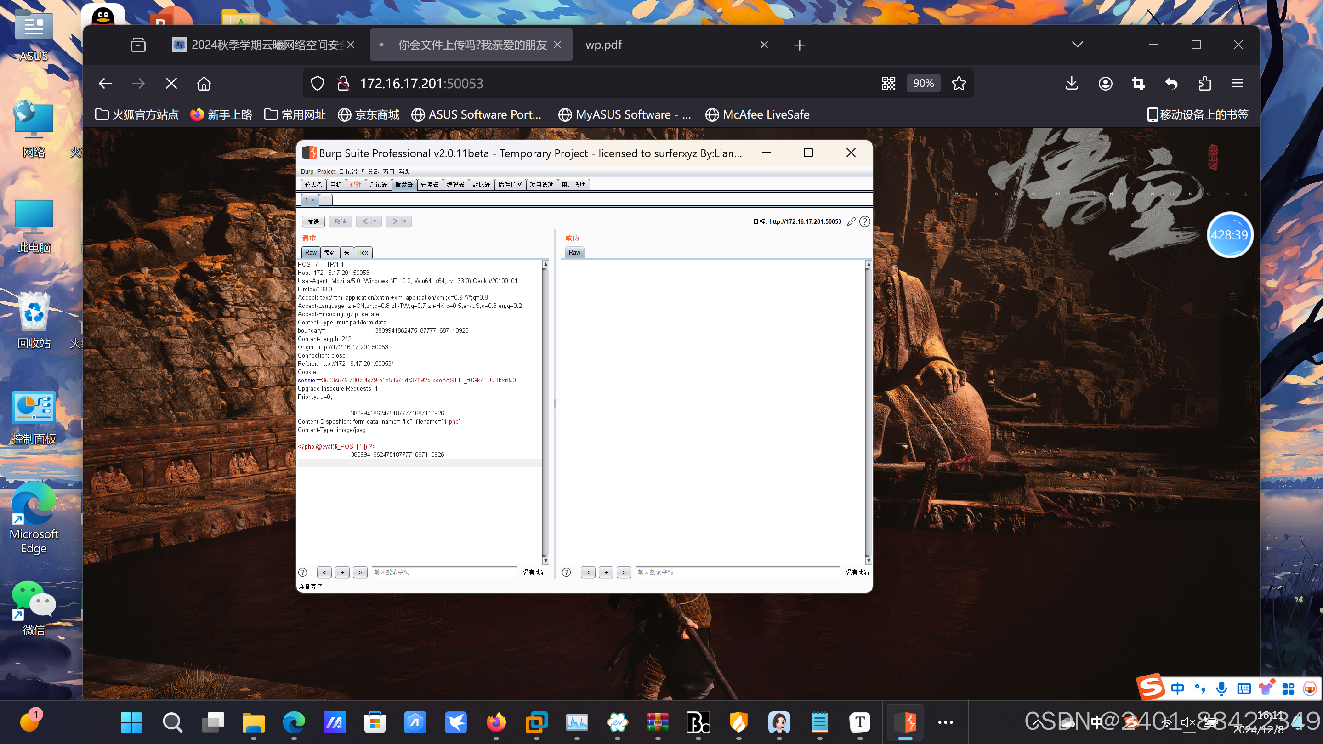Image resolution: width=1323 pixels, height=744 pixels.
Task: Click the request search text field
Action: coord(444,572)
